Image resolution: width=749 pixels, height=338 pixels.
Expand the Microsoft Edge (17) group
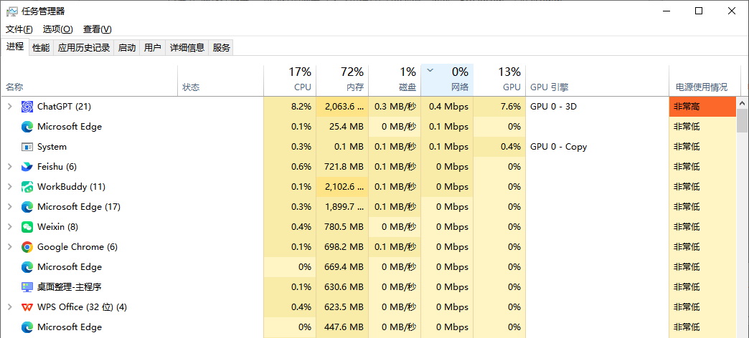point(9,207)
